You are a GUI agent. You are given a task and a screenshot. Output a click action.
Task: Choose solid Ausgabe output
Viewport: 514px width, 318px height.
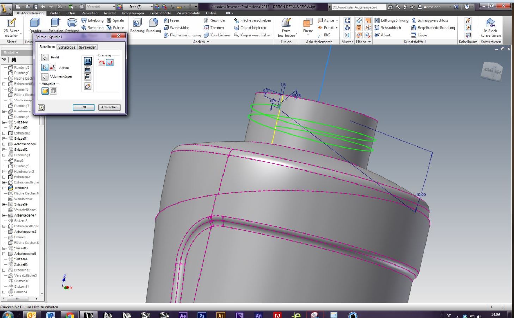pos(45,91)
